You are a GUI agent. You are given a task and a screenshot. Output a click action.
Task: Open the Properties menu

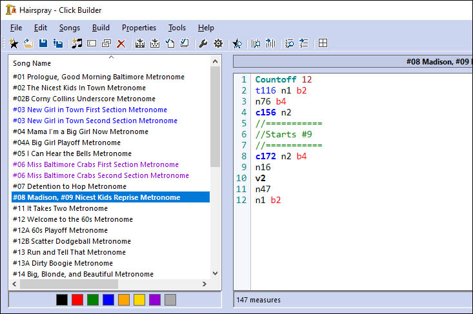tap(139, 28)
